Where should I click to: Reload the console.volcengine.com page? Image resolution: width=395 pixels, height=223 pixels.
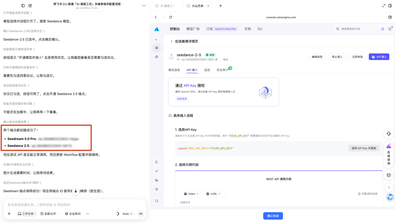pyautogui.click(x=170, y=17)
